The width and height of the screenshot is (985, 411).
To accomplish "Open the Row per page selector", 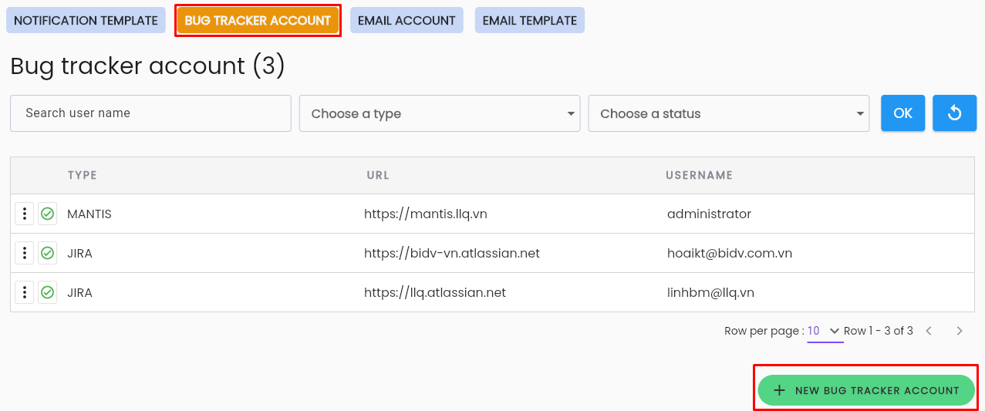I will [x=825, y=332].
